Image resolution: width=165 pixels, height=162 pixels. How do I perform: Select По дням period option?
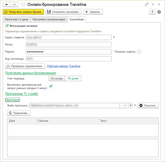[x=73, y=79]
